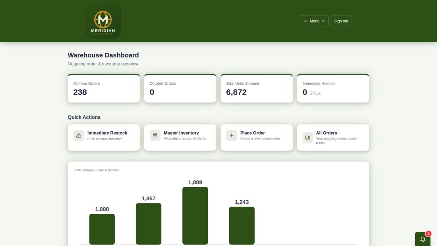The image size is (437, 246).
Task: Select the Total Units Shipped card
Action: click(257, 88)
